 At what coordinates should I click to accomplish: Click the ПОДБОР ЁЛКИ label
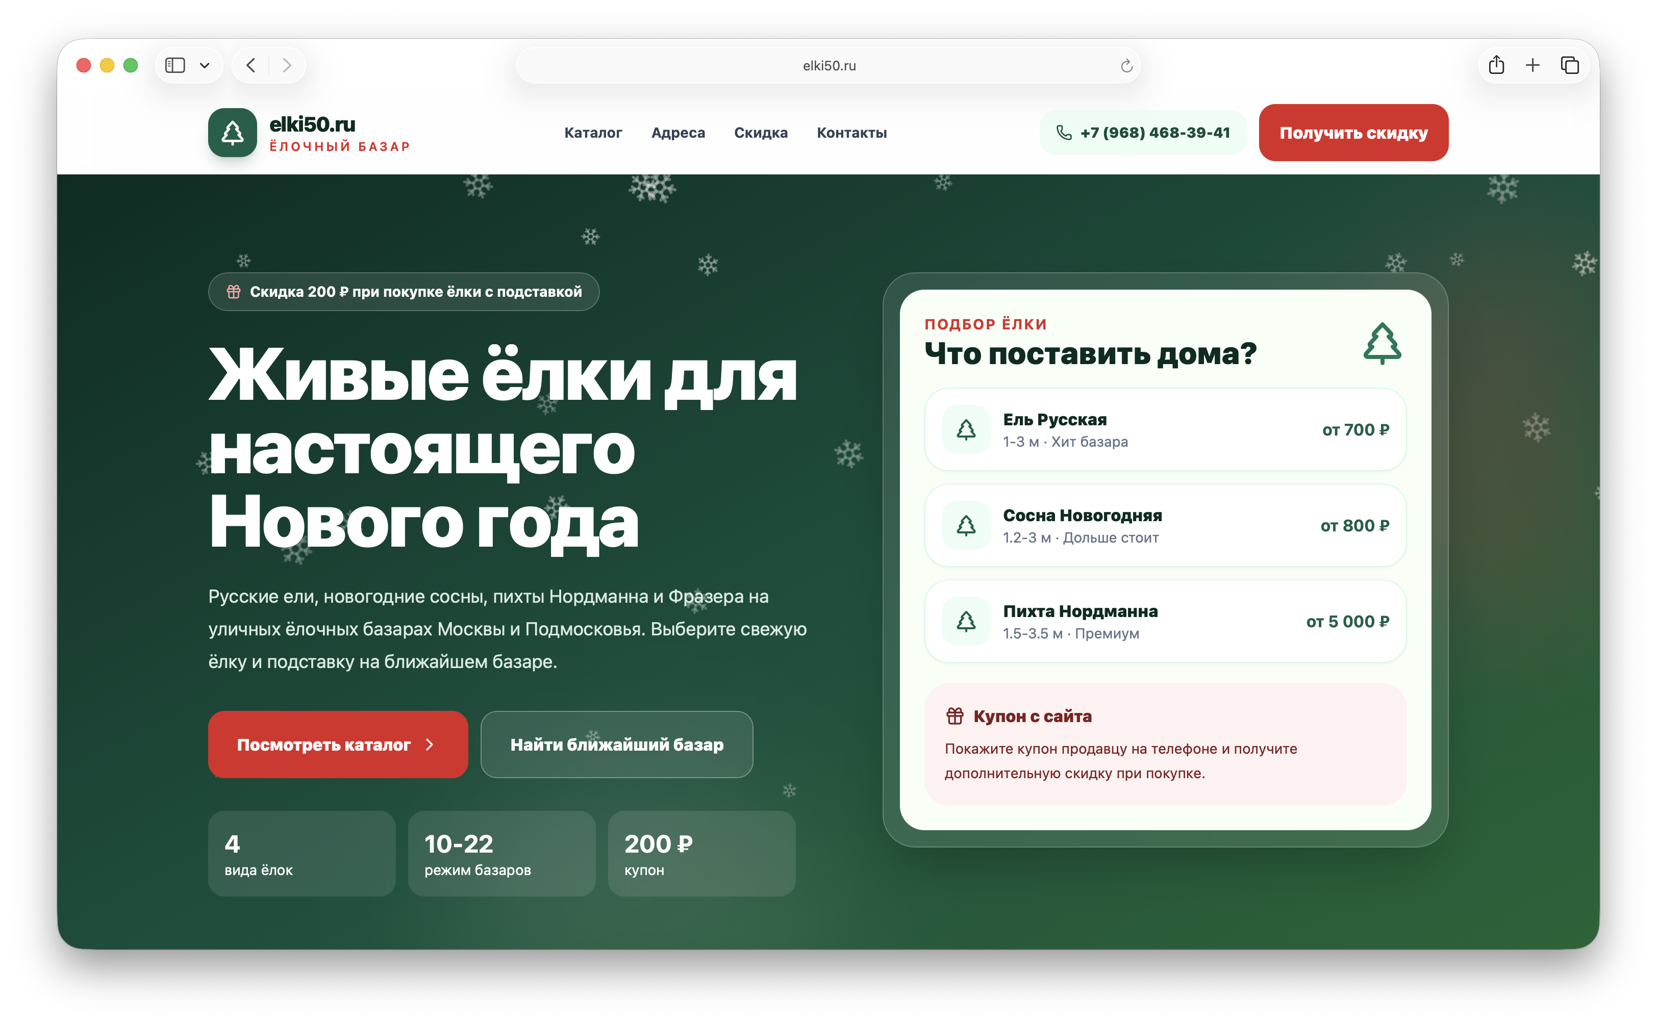coord(985,324)
